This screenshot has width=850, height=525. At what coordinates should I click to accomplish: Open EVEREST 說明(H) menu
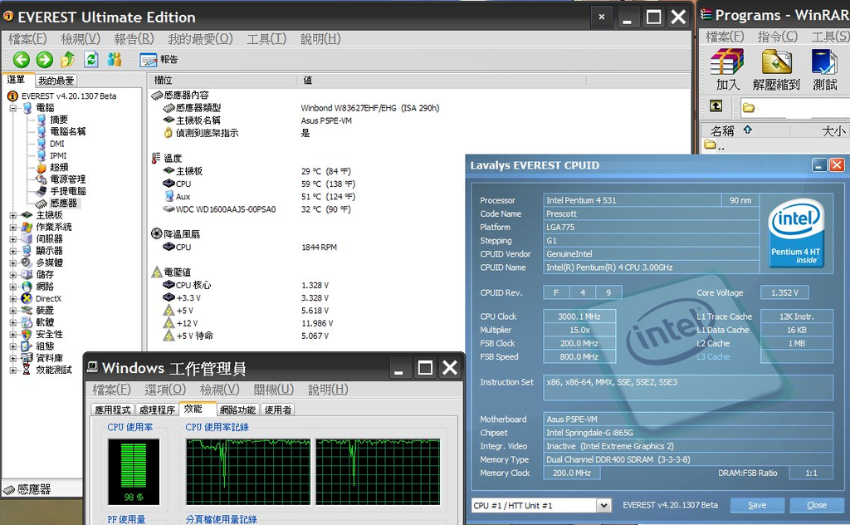point(320,38)
